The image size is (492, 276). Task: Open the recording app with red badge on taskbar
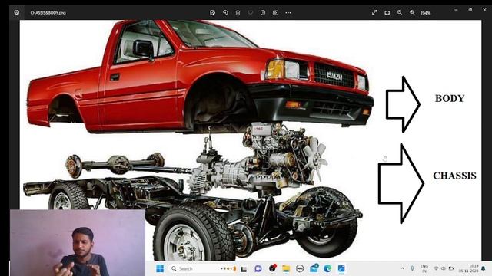coord(272,268)
